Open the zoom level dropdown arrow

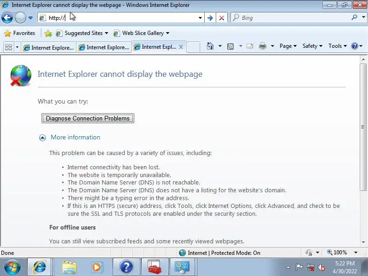(x=356, y=253)
